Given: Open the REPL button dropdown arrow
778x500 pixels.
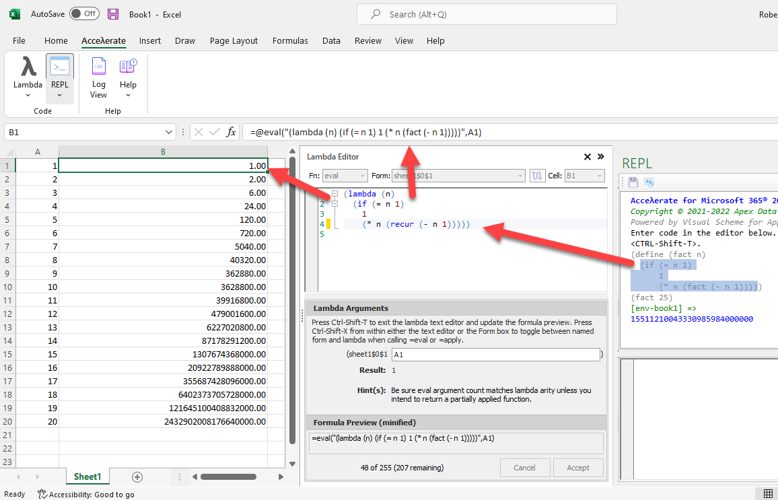Looking at the screenshot, I should point(59,96).
